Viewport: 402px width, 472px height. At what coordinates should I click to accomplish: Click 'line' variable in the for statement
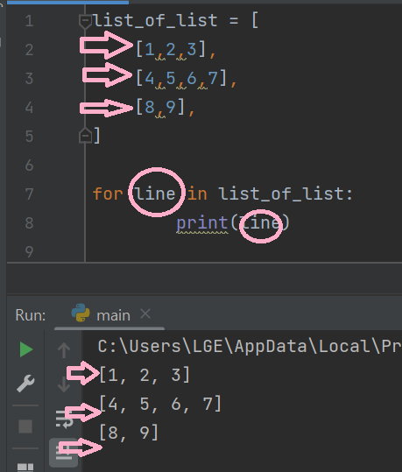(x=155, y=194)
